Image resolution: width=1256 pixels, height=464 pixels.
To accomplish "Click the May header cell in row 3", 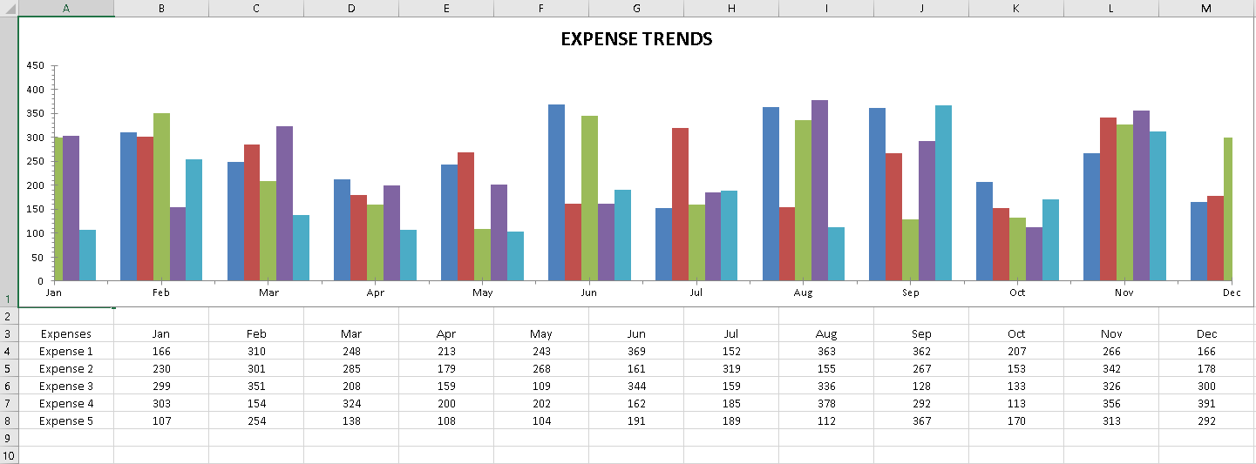I will coord(540,333).
